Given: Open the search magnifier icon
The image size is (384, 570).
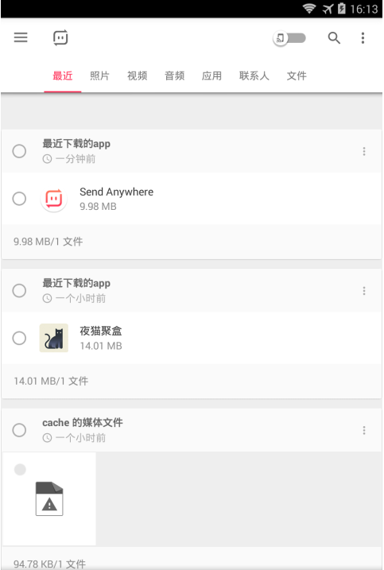Looking at the screenshot, I should (334, 38).
